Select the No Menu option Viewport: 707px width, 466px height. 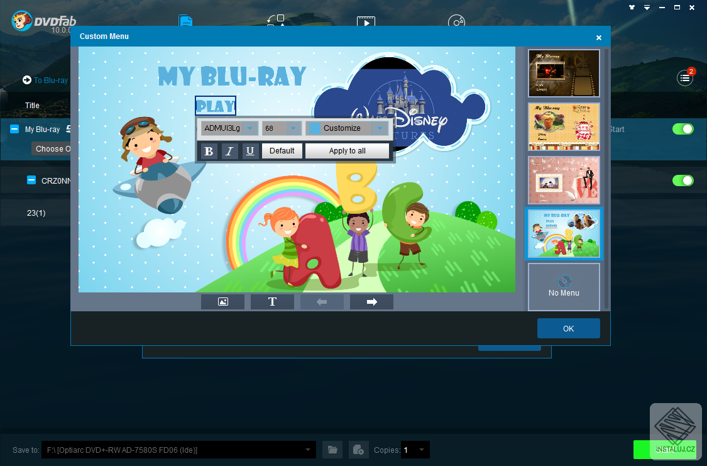(x=564, y=287)
